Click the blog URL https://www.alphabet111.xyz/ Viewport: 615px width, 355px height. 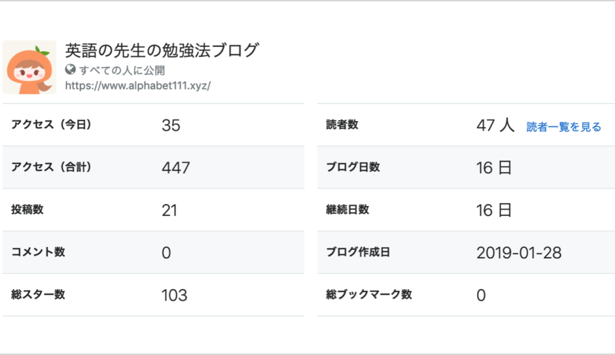click(137, 86)
